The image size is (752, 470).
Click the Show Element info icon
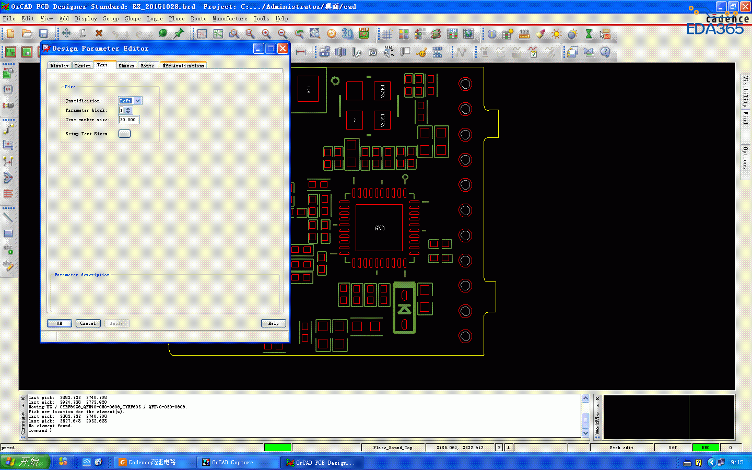[x=492, y=34]
